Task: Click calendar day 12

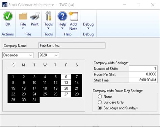Action: [x=56, y=83]
